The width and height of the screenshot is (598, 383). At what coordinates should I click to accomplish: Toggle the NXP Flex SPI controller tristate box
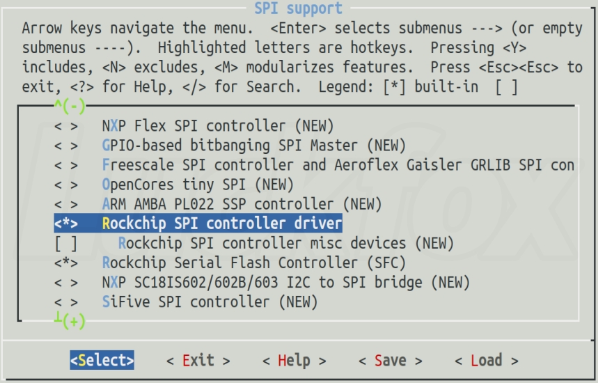(x=66, y=126)
